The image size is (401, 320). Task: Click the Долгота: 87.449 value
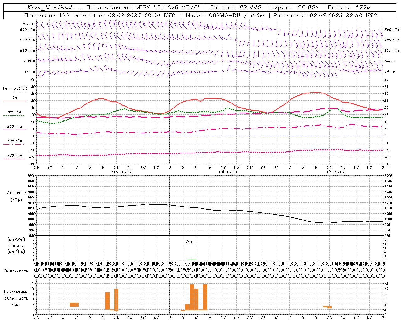235,7
